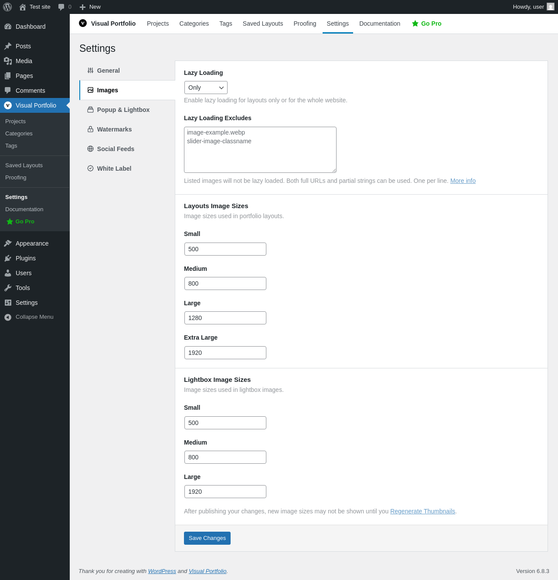Click the Visual Portfolio sidebar logo icon
Image resolution: width=558 pixels, height=580 pixels.
click(8, 105)
